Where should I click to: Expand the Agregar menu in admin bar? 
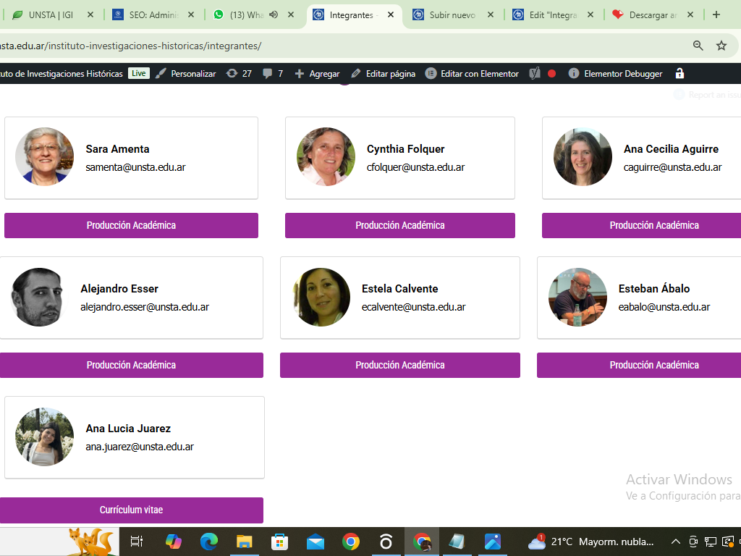click(317, 74)
